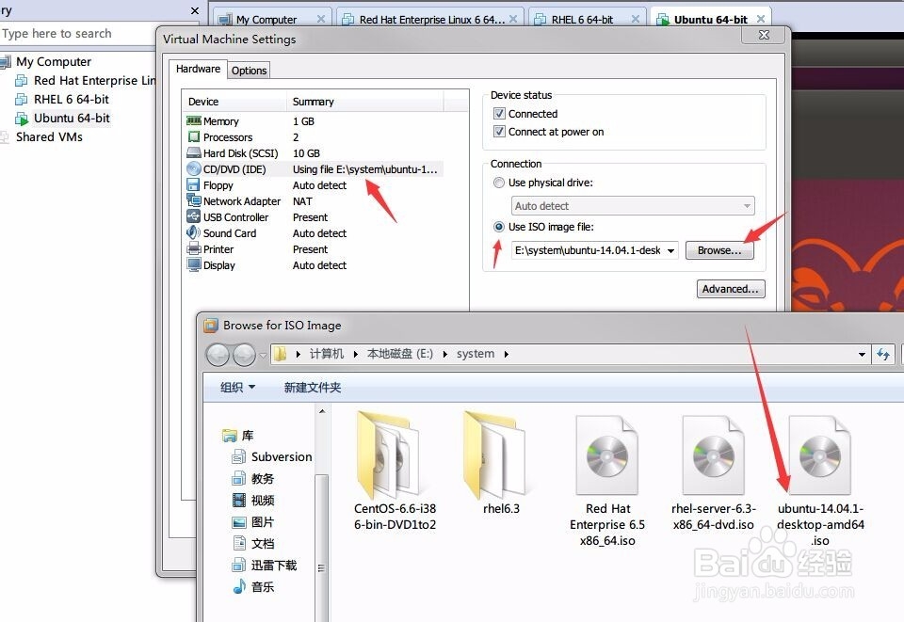904x622 pixels.
Task: Select the Sound Card icon
Action: (194, 233)
